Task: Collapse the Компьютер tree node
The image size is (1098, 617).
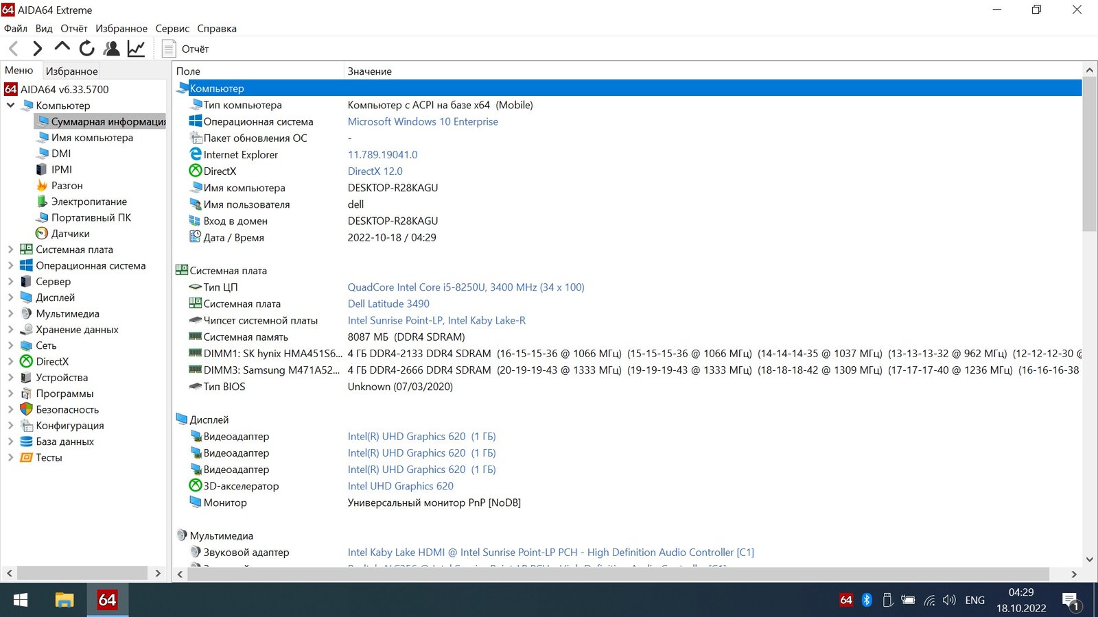Action: (x=10, y=105)
